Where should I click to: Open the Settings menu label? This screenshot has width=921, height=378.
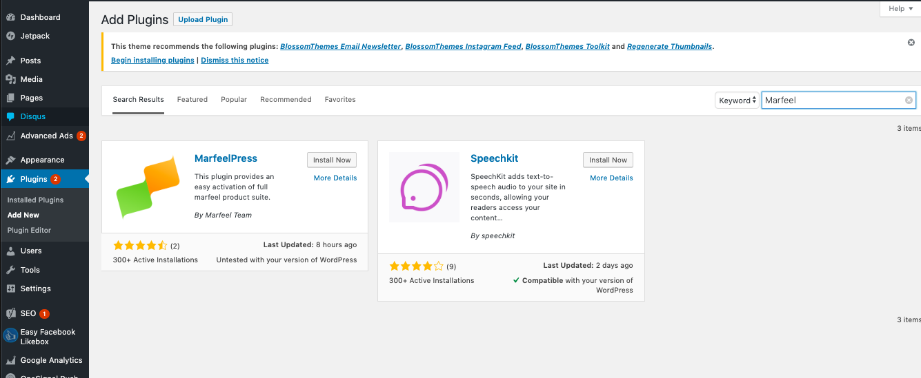click(x=36, y=288)
